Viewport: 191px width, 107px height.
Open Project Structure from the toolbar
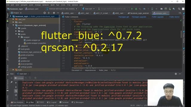(161, 9)
